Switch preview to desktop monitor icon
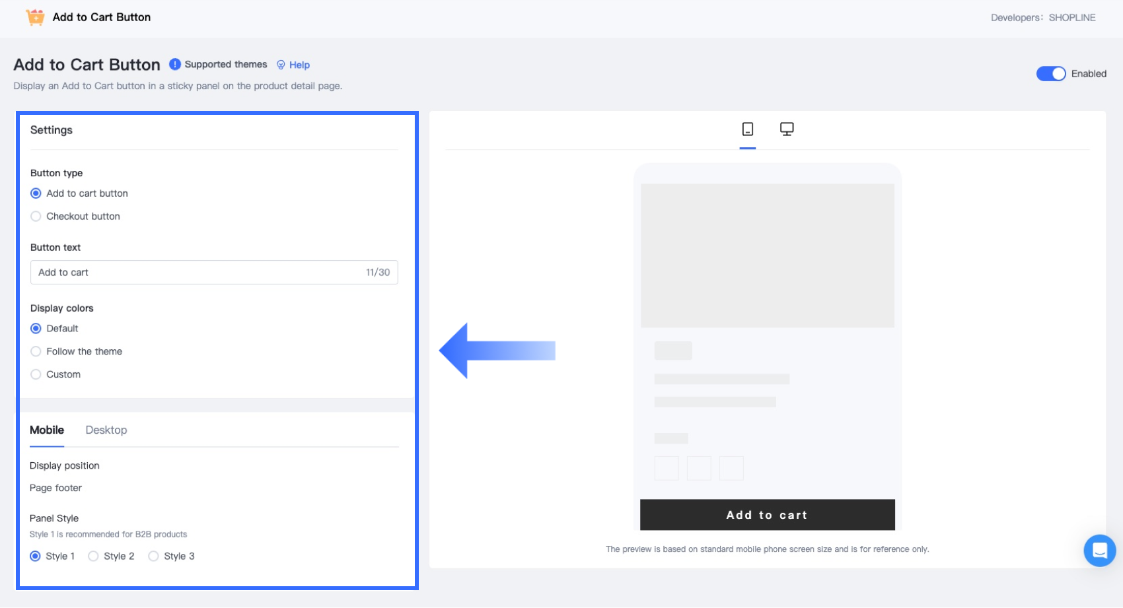 coord(787,129)
